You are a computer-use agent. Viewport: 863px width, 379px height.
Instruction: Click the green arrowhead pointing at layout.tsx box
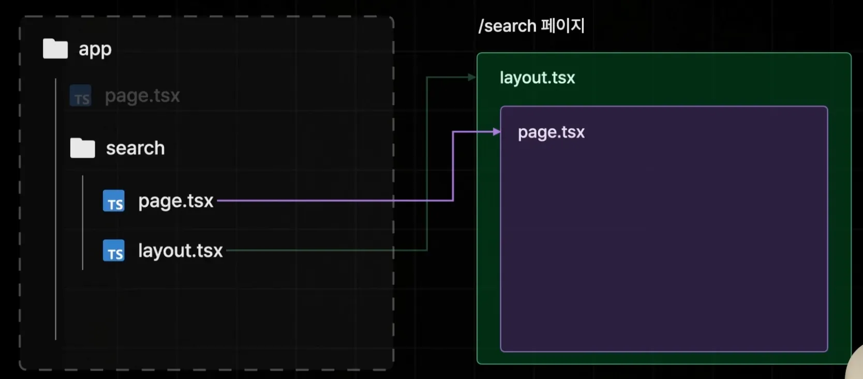tap(472, 77)
